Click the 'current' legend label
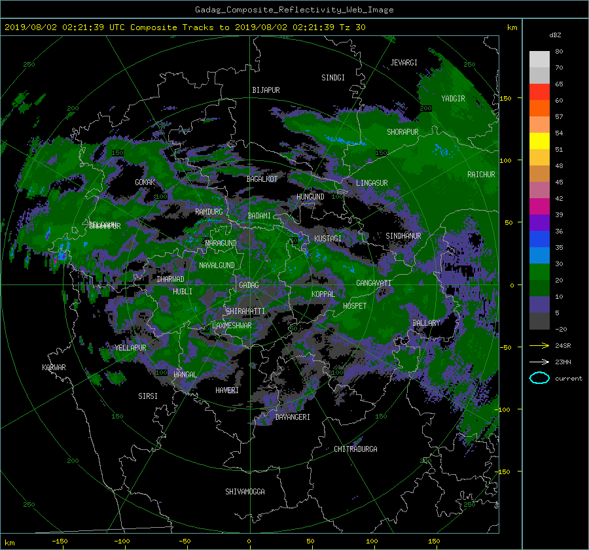 [x=569, y=379]
